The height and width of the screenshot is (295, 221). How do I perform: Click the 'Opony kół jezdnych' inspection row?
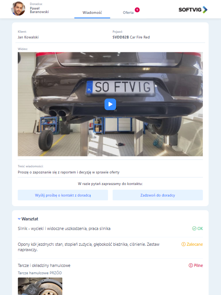pyautogui.click(x=110, y=247)
